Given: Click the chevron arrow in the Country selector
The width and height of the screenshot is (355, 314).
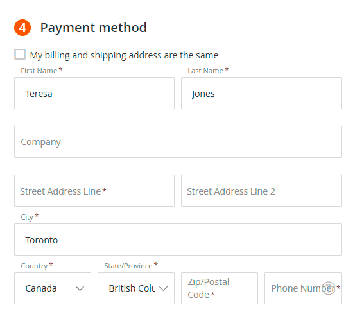Looking at the screenshot, I should [x=80, y=288].
